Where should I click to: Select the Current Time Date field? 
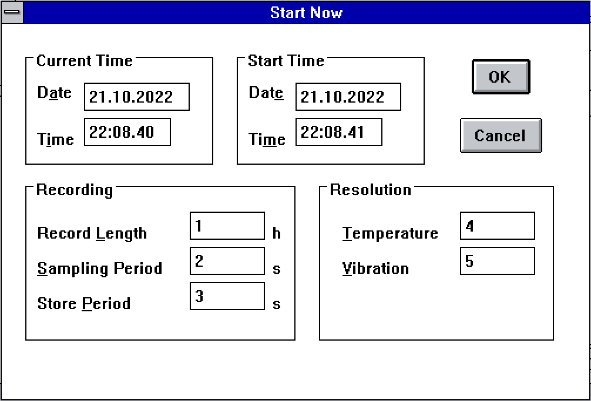point(136,97)
